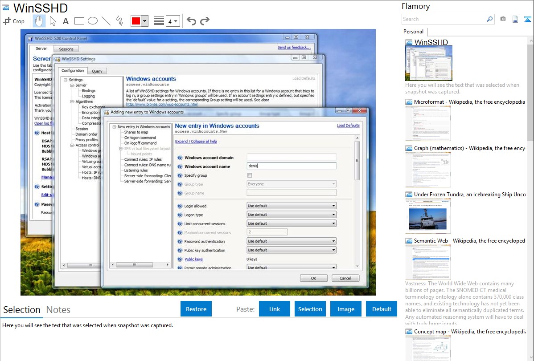Open Graph (mathematics) snapshot title

pyautogui.click(x=469, y=148)
